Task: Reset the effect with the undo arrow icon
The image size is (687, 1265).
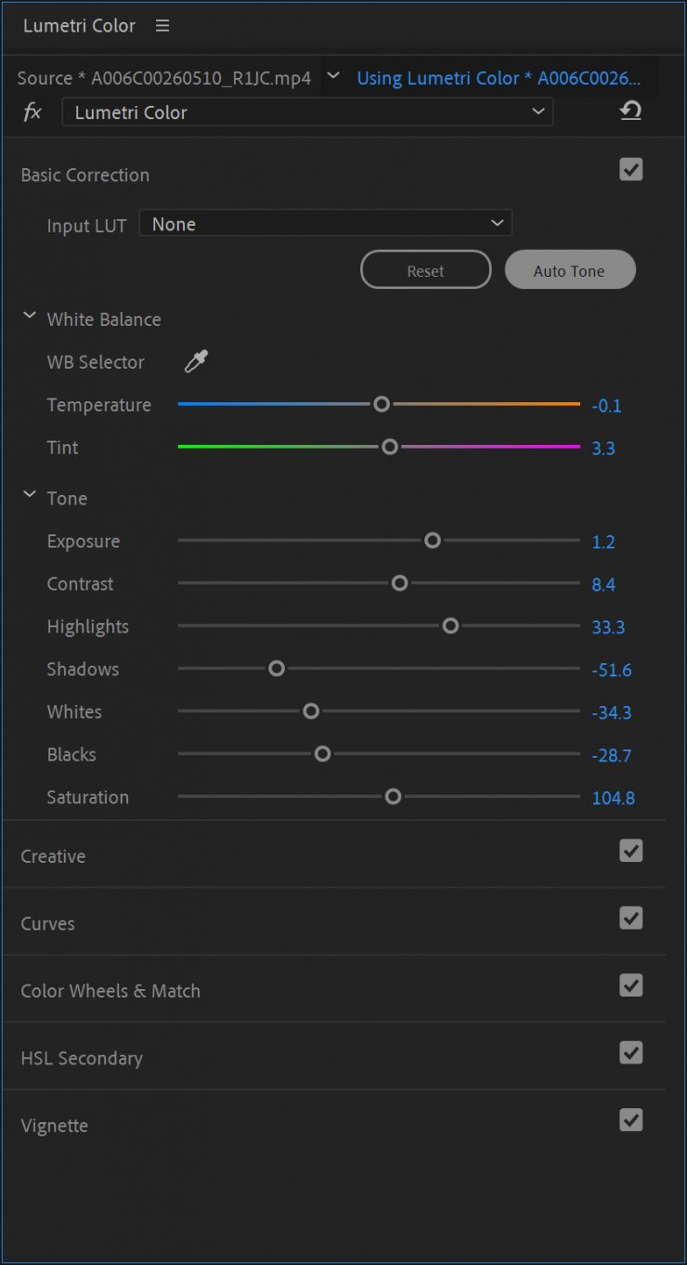Action: [x=630, y=111]
